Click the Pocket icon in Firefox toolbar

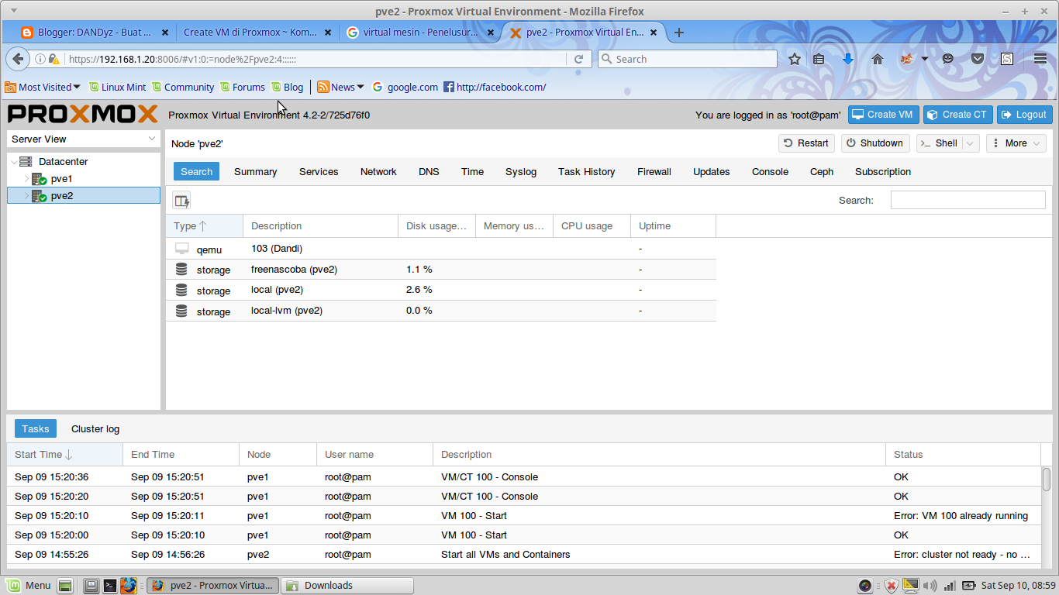[978, 59]
